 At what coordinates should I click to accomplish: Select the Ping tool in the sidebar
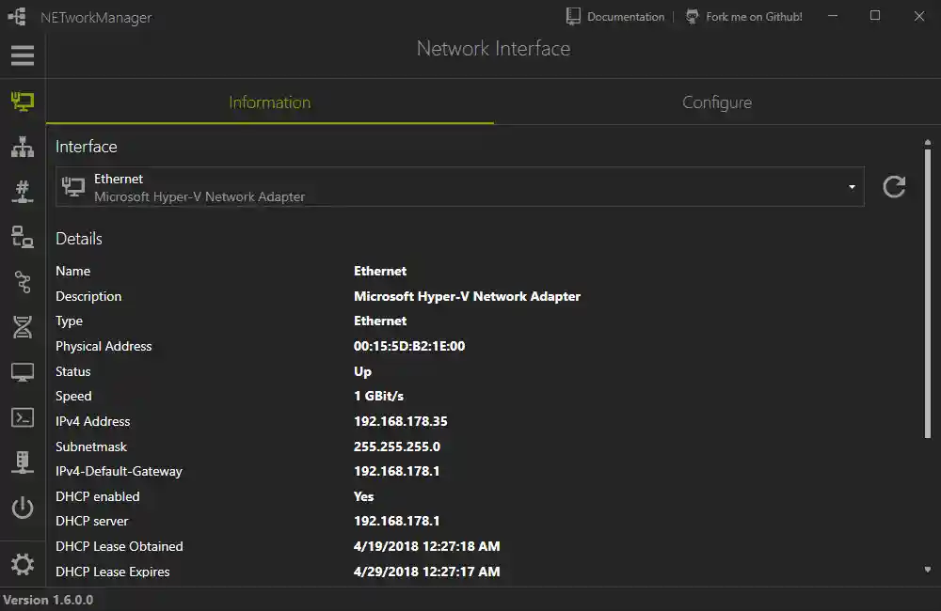[22, 237]
